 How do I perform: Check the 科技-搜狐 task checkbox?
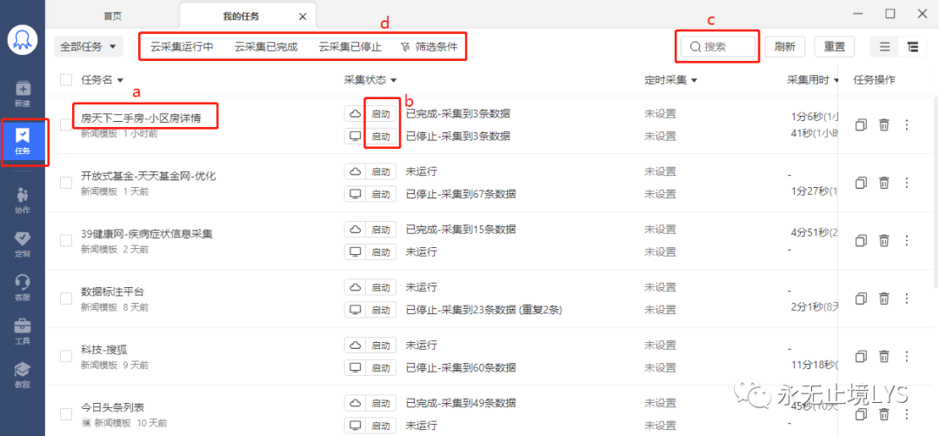point(66,356)
